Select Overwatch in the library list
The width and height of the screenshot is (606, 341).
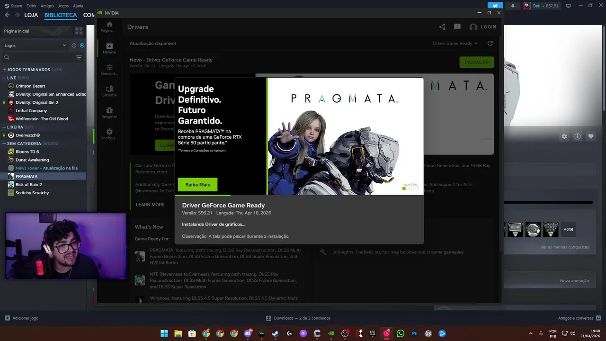click(x=27, y=135)
